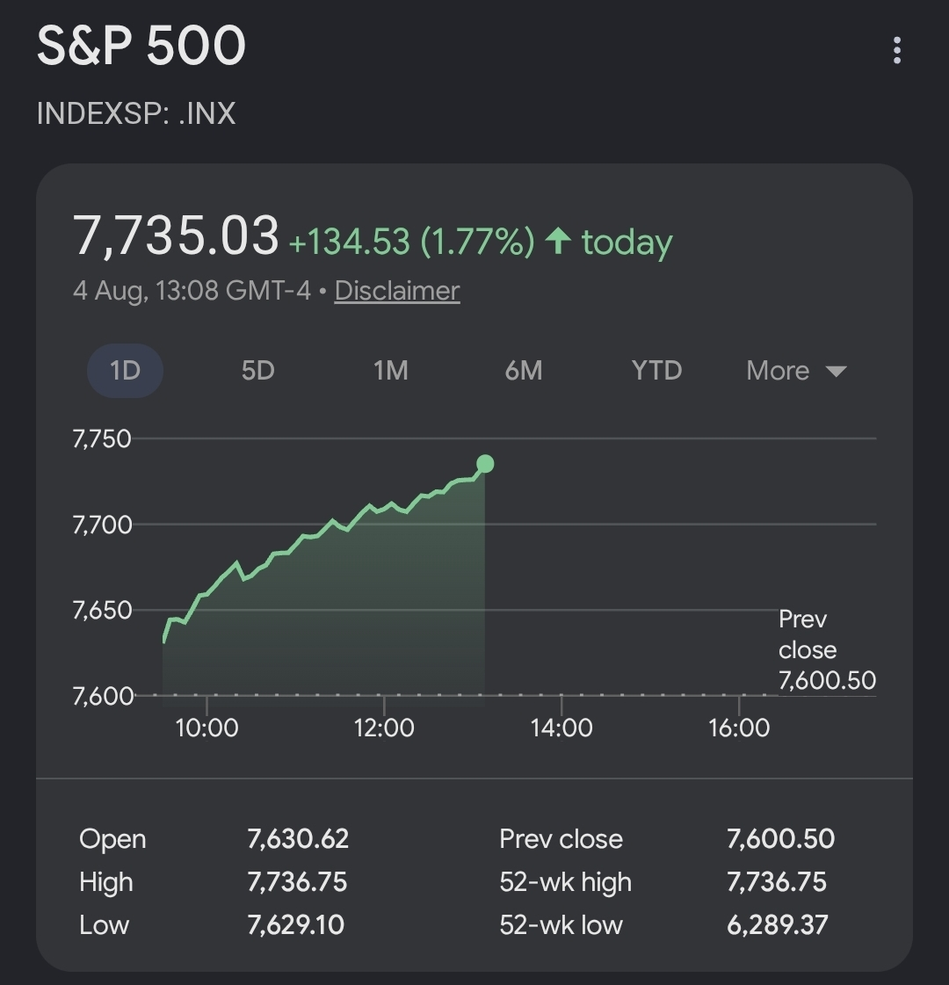
Task: Switch to the 1M range tab
Action: 391,371
